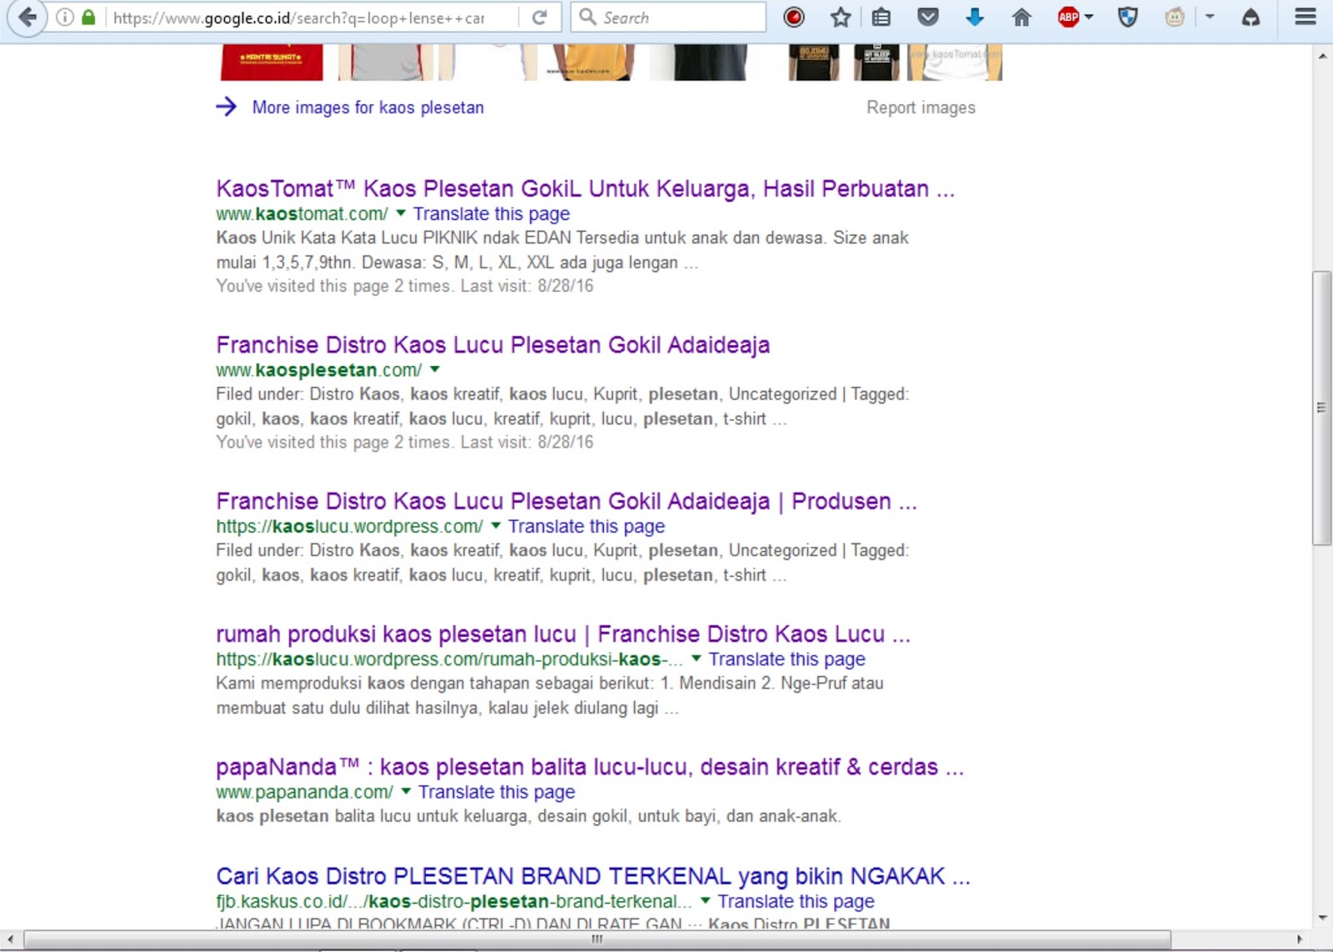Translate this page for kaostomat.com result
Viewport: 1333px width, 952px height.
492,214
